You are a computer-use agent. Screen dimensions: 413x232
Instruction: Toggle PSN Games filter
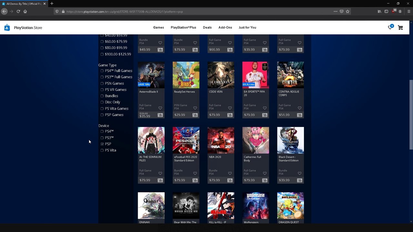pyautogui.click(x=102, y=83)
